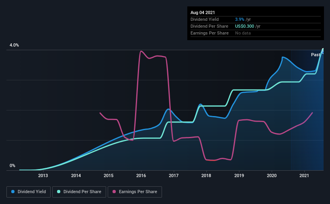Click the 0% y-axis label
The image size is (330, 204).
[x=12, y=165]
